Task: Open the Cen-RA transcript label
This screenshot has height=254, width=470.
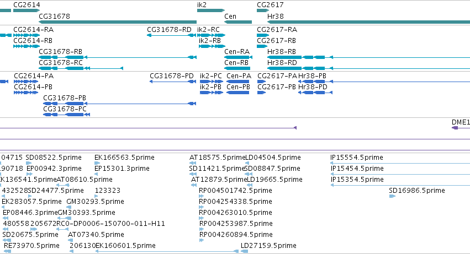Action: tap(237, 52)
